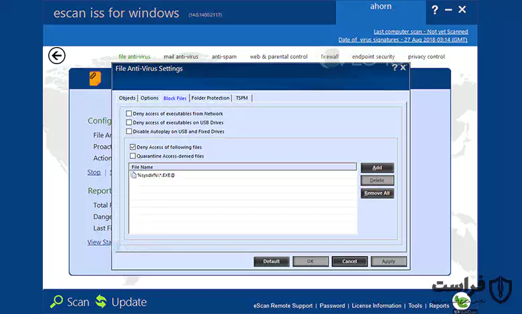The image size is (522, 314).
Task: Click the File Name column header
Action: pyautogui.click(x=243, y=167)
